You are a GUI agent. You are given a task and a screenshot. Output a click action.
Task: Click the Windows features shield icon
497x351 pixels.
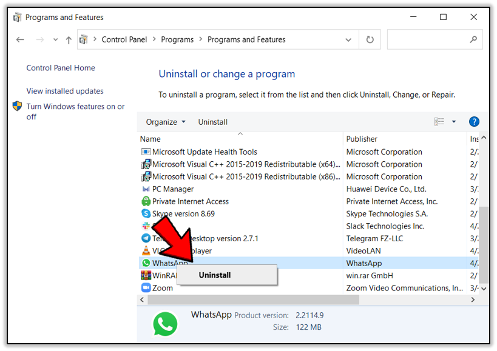(x=17, y=106)
